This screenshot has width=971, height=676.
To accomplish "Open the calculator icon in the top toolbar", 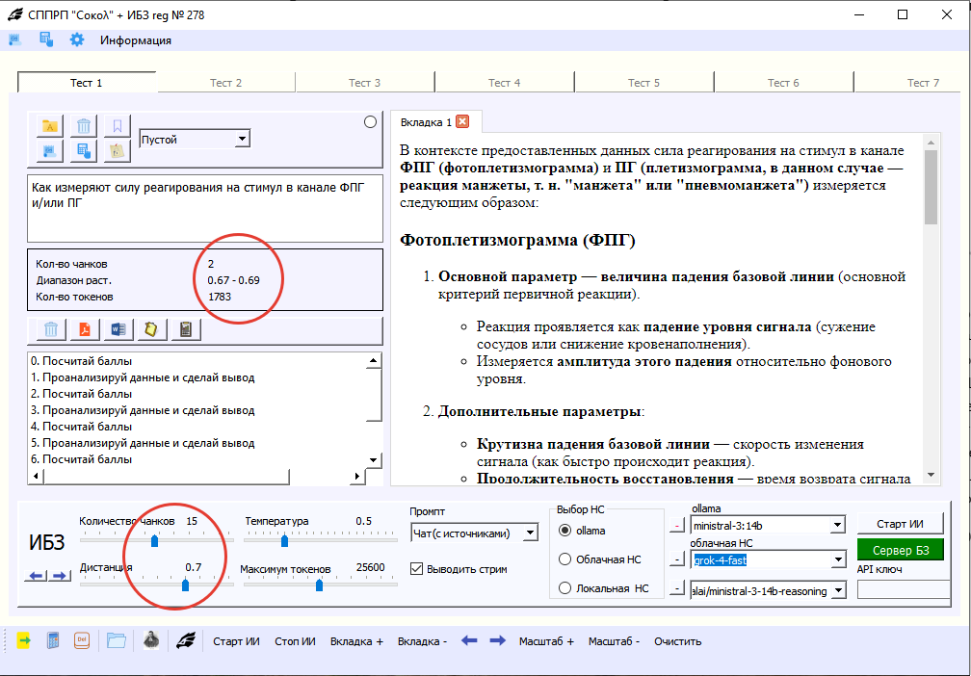I will (x=45, y=39).
